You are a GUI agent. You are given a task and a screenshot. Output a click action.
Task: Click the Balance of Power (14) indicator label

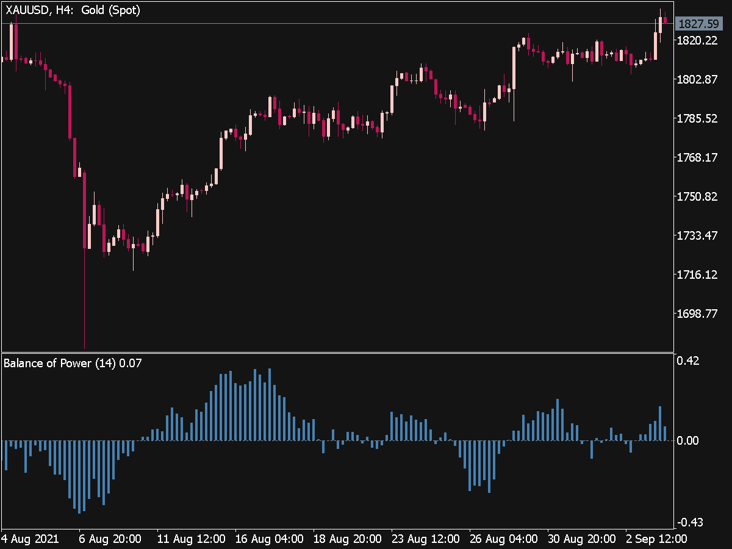(x=73, y=364)
